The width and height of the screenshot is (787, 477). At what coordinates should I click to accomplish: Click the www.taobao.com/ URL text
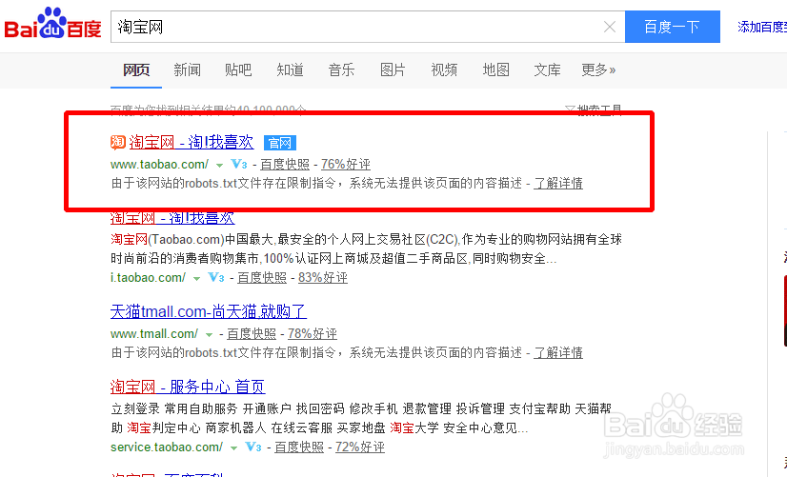click(x=160, y=164)
